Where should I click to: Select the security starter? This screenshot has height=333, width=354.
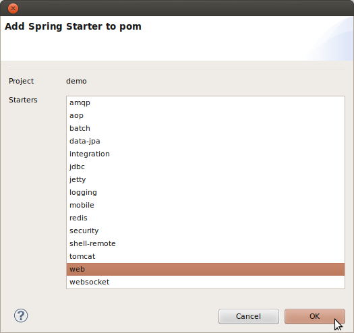206,231
